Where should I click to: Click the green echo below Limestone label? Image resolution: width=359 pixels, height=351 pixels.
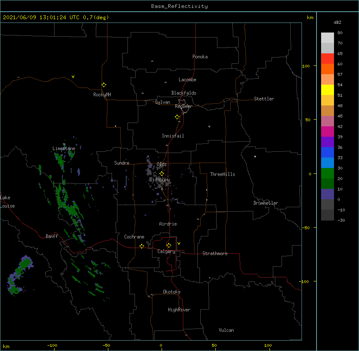click(x=61, y=160)
